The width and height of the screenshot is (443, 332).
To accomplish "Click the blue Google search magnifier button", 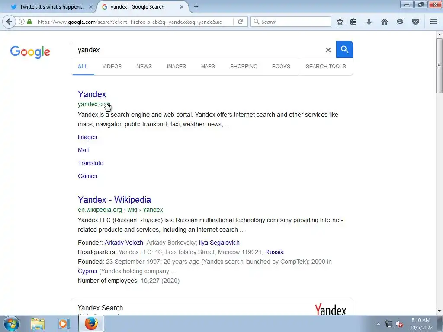I will click(x=344, y=49).
